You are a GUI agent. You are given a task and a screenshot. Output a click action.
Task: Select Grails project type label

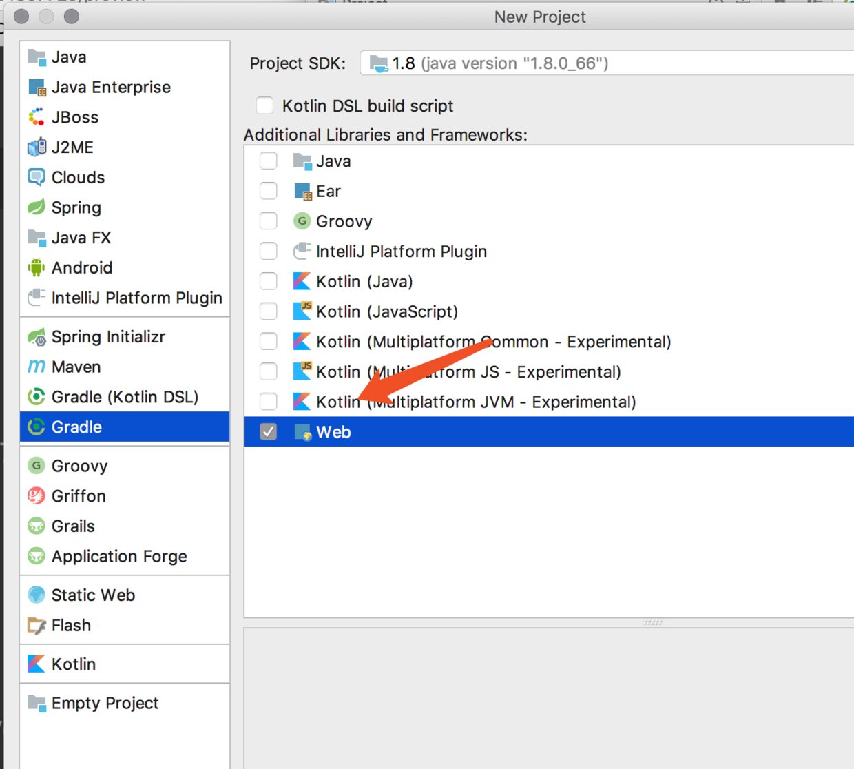[x=73, y=526]
